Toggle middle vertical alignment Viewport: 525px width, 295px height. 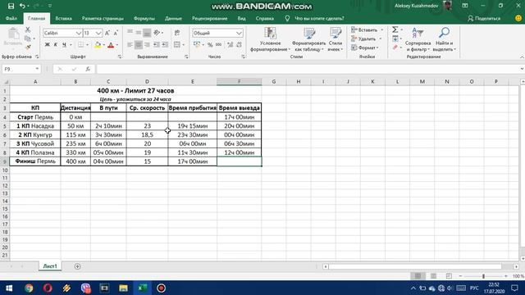point(139,33)
